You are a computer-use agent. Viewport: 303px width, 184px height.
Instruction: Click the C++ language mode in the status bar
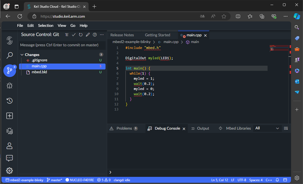268,180
